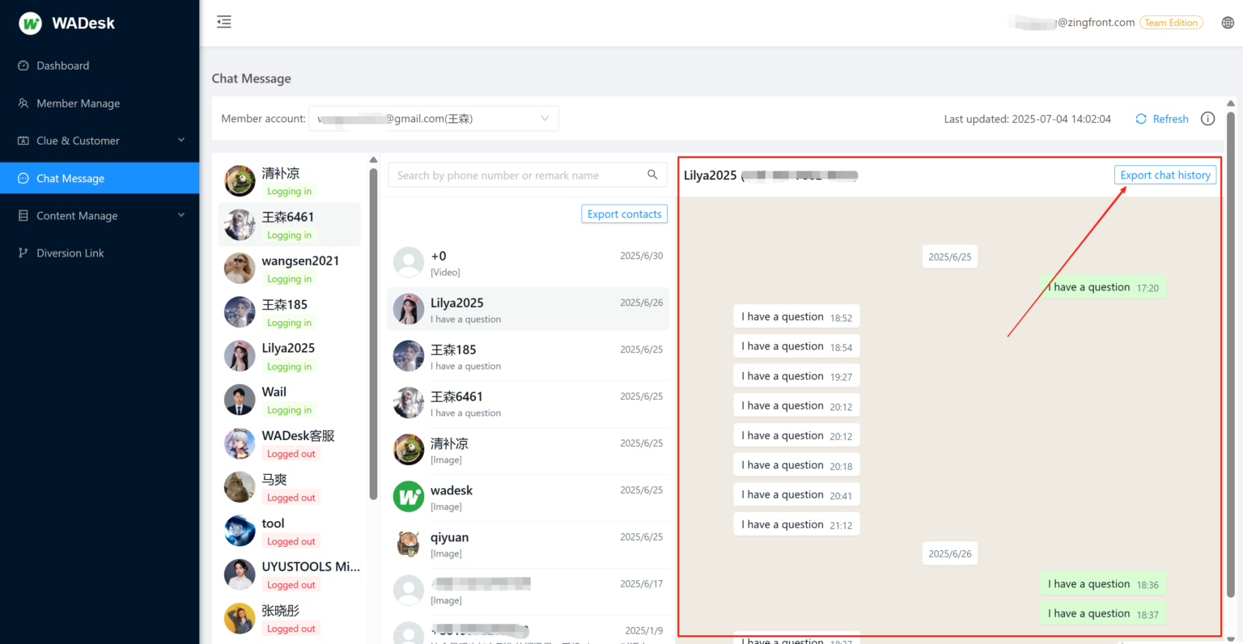The image size is (1243, 644).
Task: Select the wangsen2021 account avatar
Action: coord(240,269)
